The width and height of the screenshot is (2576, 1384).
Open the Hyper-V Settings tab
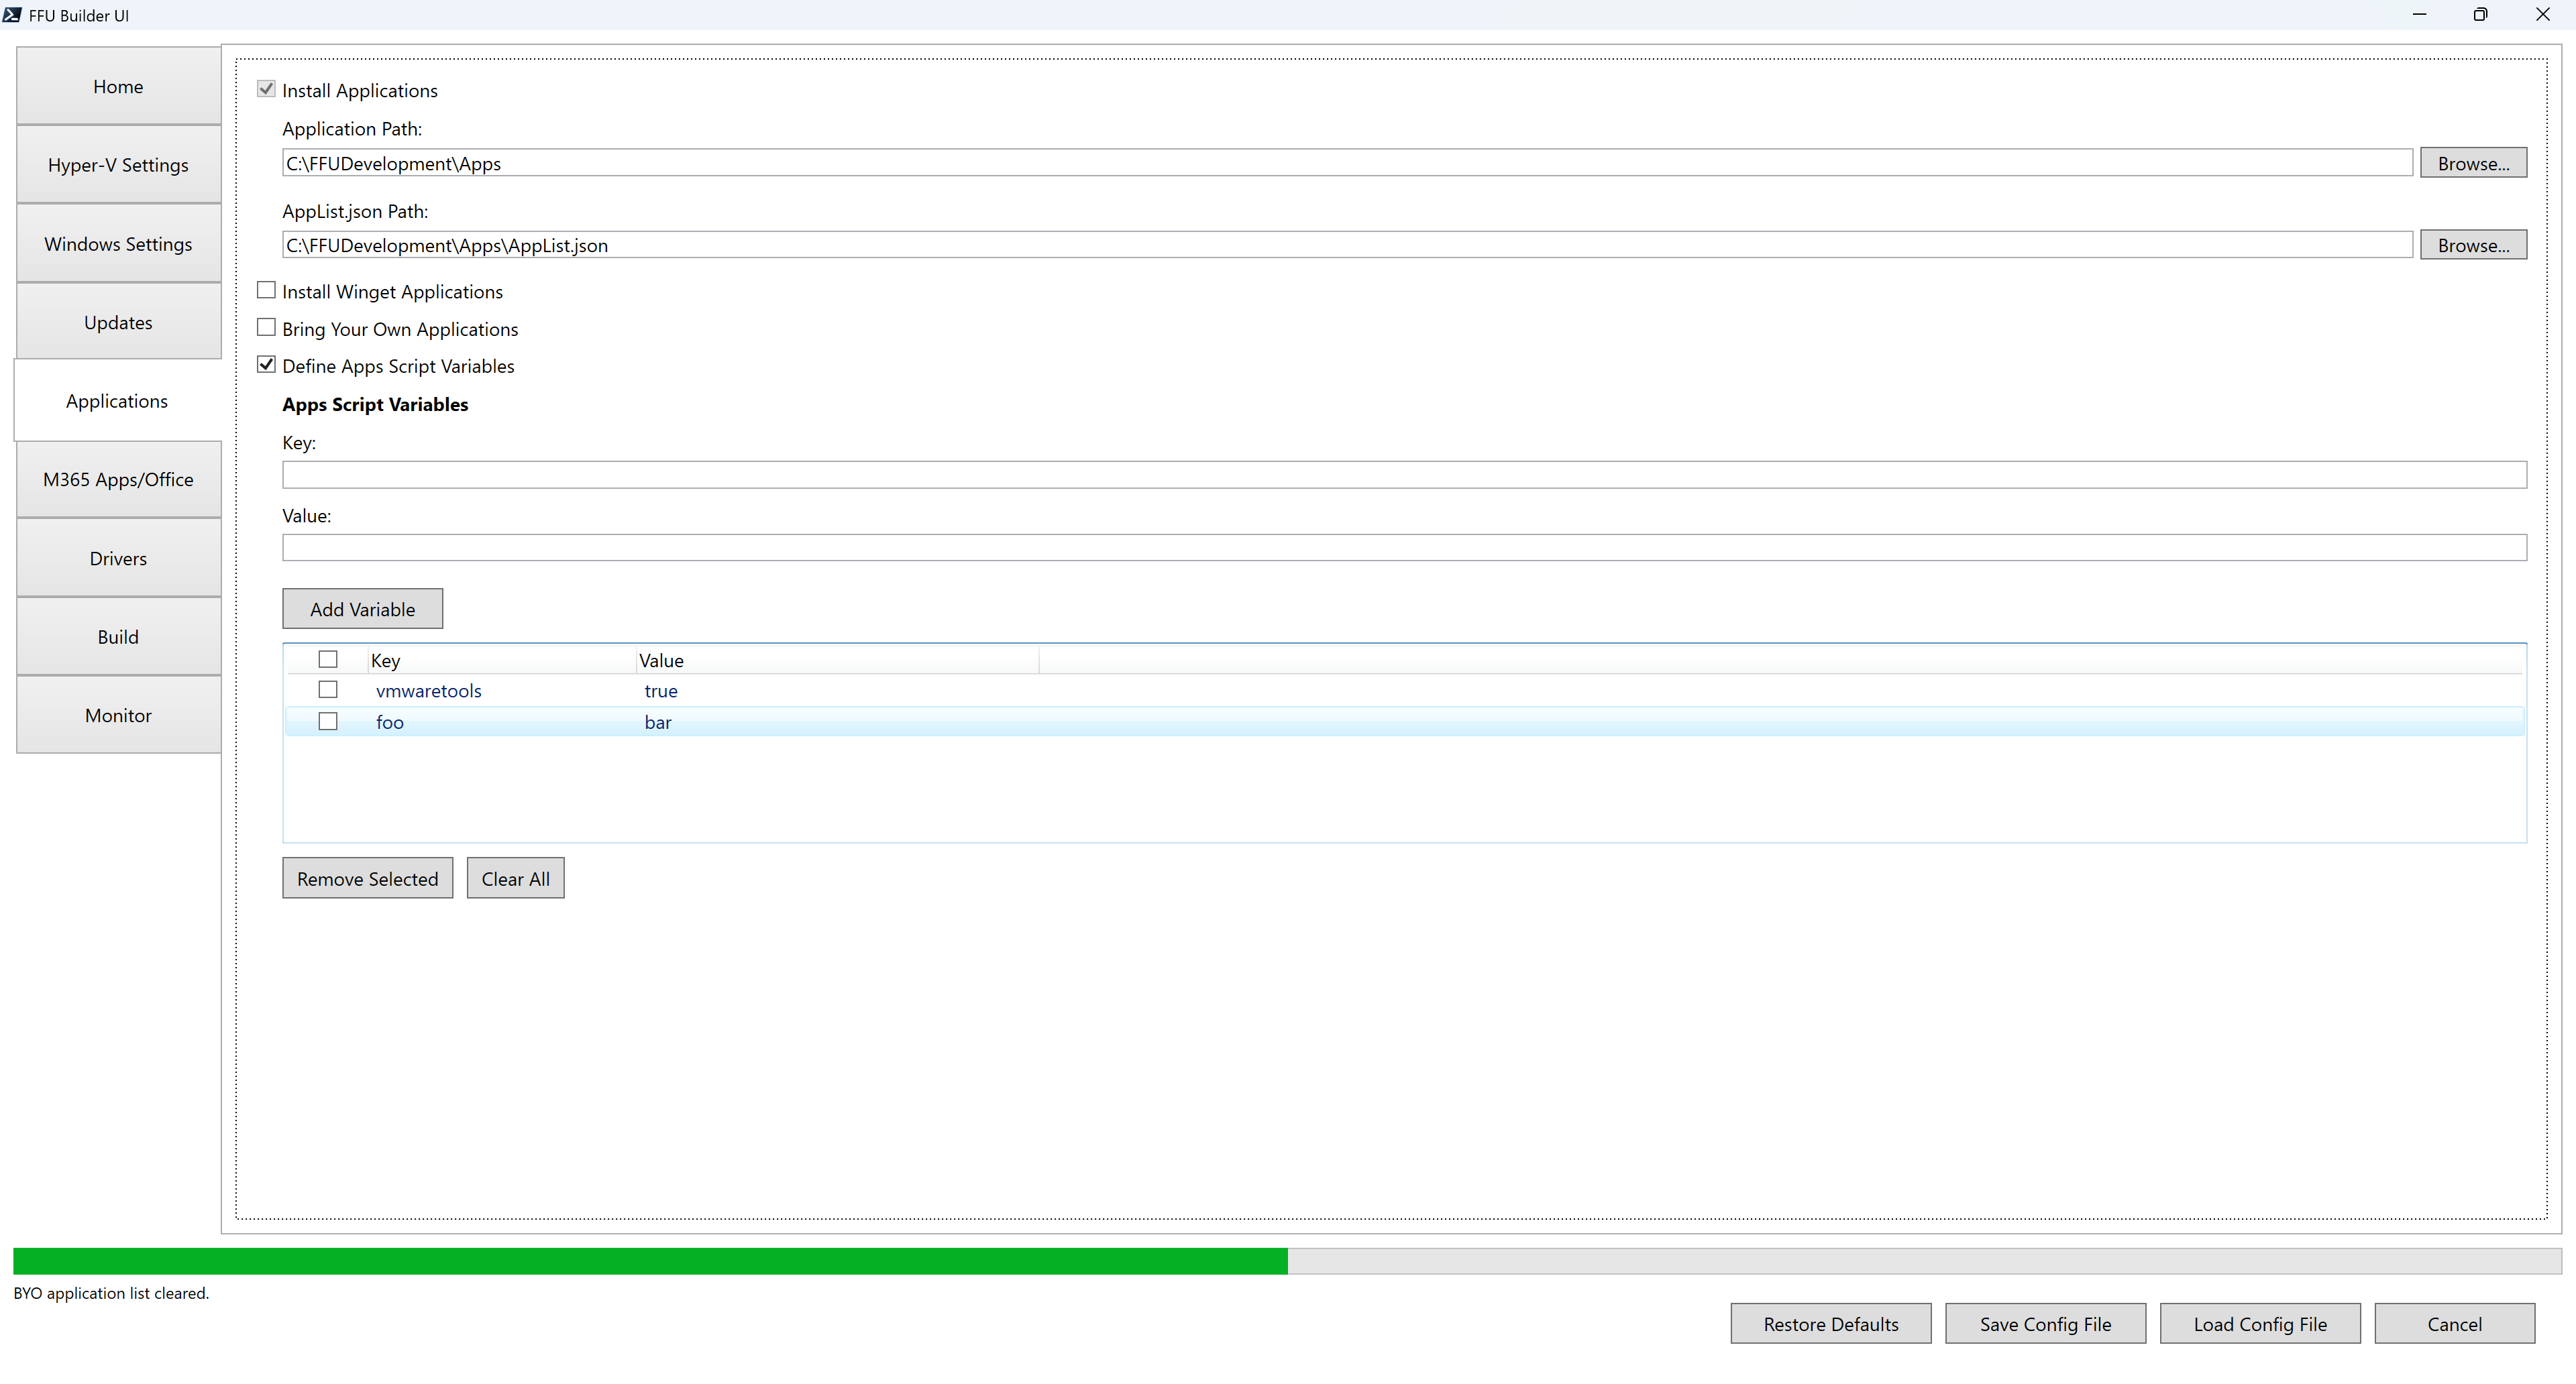point(118,165)
